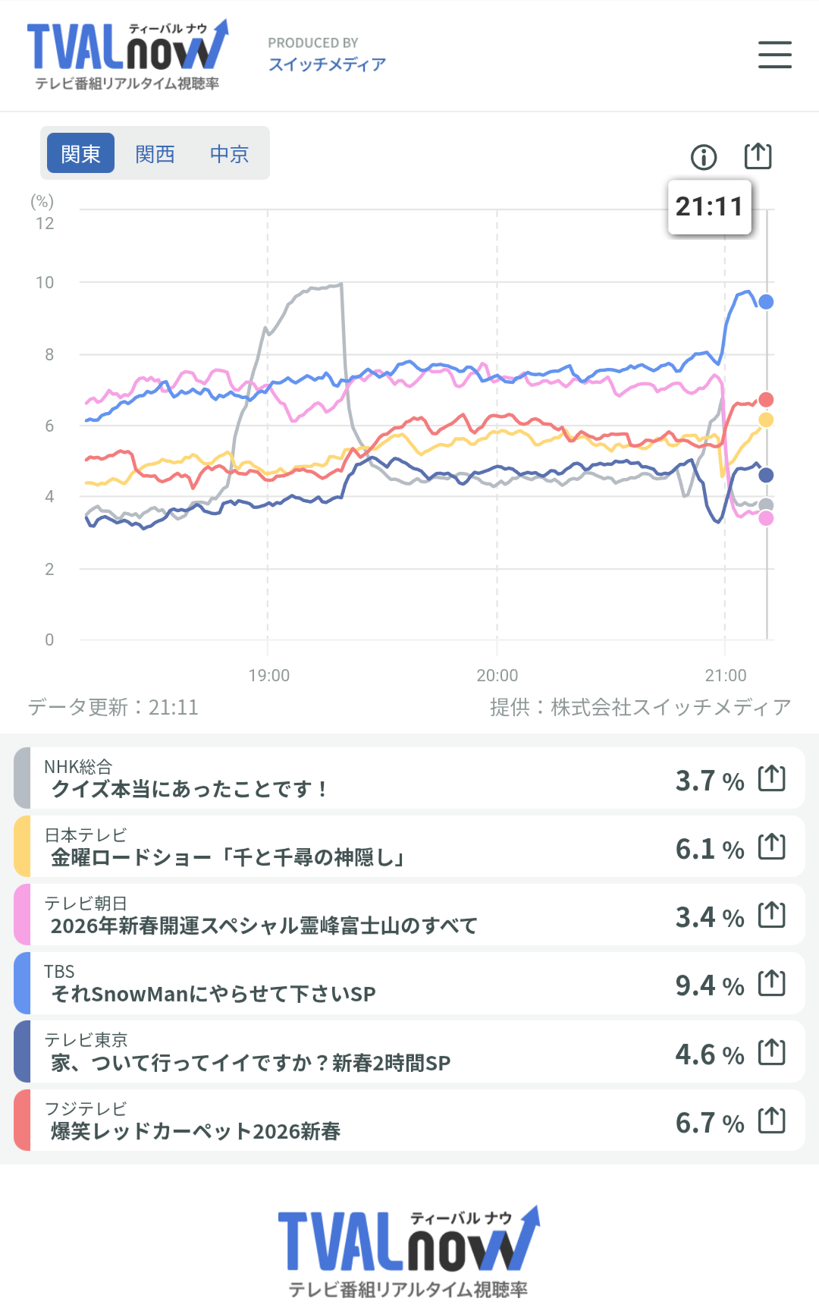
Task: Share the NHK総合 program rating
Action: (772, 778)
